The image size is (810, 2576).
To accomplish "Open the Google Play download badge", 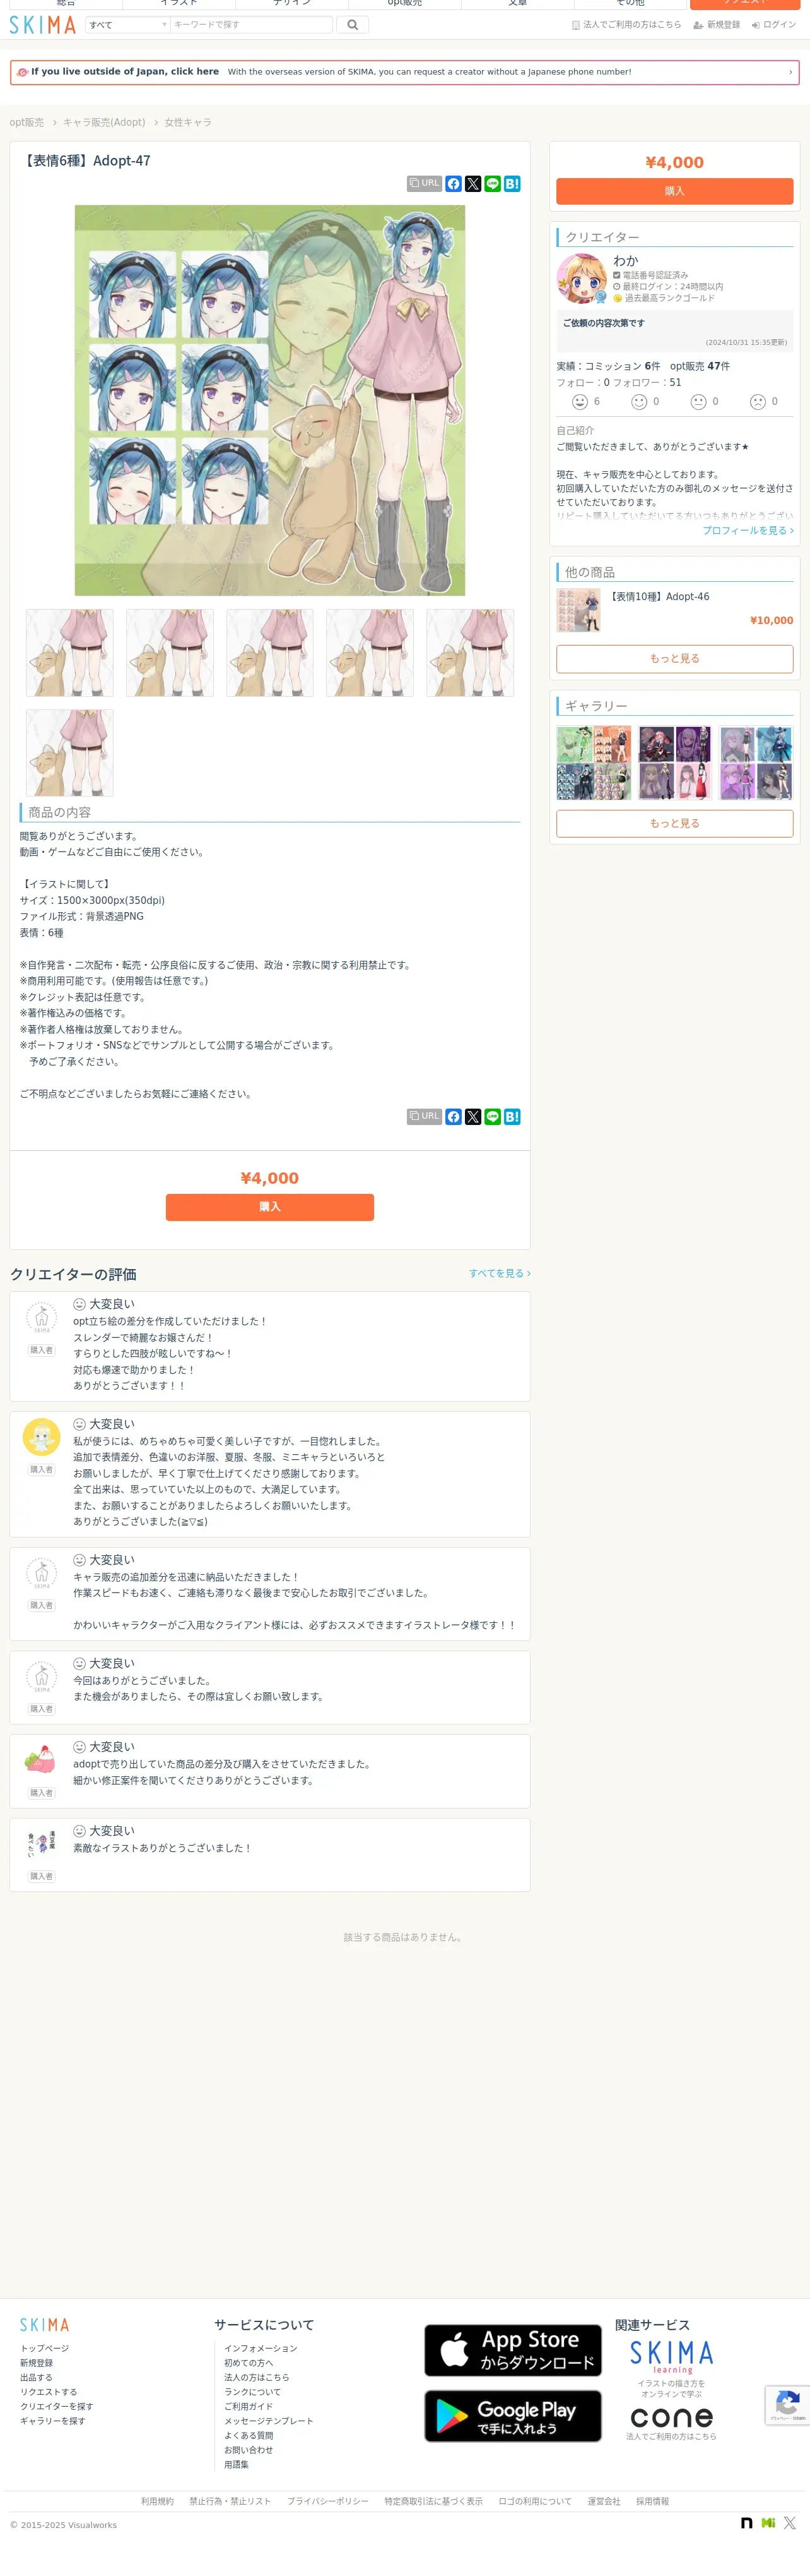I will [x=512, y=2416].
